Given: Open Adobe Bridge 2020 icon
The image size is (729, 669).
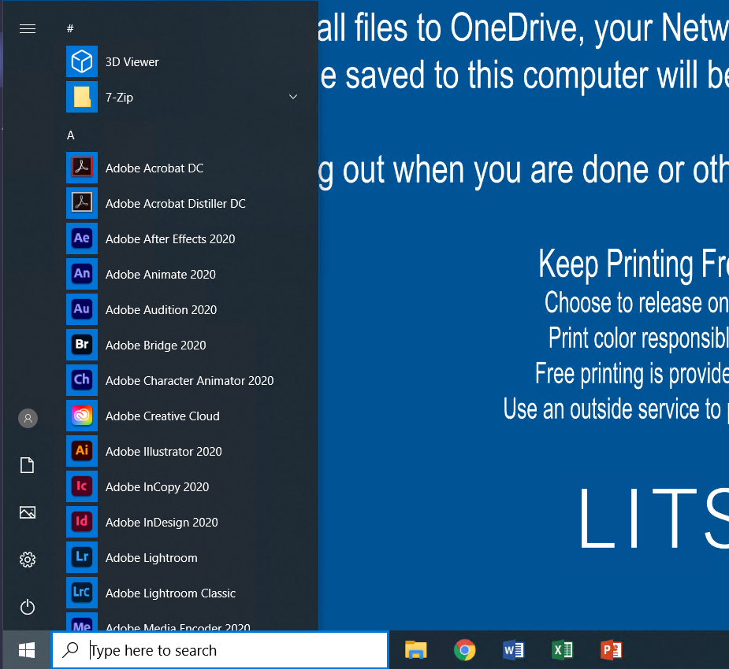Looking at the screenshot, I should (x=82, y=345).
